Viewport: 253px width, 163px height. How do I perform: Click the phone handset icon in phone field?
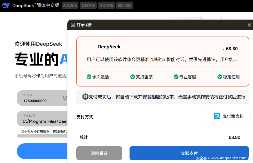(x=64, y=98)
